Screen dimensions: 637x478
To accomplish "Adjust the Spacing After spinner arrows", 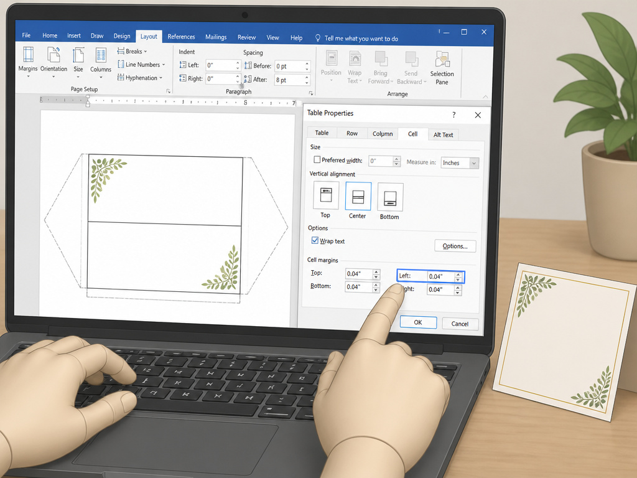I will pos(307,80).
